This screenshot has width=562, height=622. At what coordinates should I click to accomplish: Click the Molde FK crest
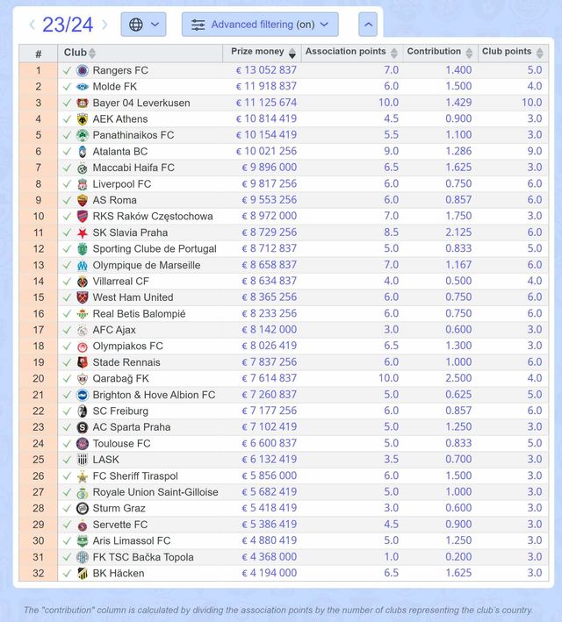[x=83, y=87]
